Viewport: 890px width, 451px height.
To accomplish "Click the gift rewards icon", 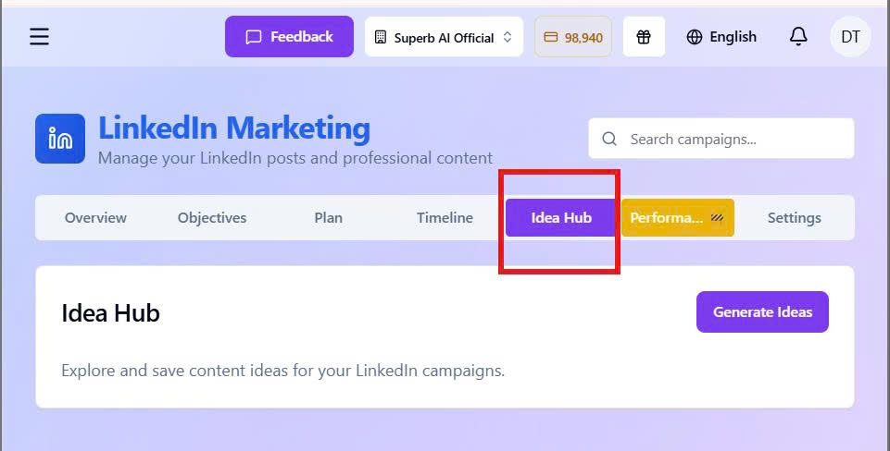I will tap(644, 37).
